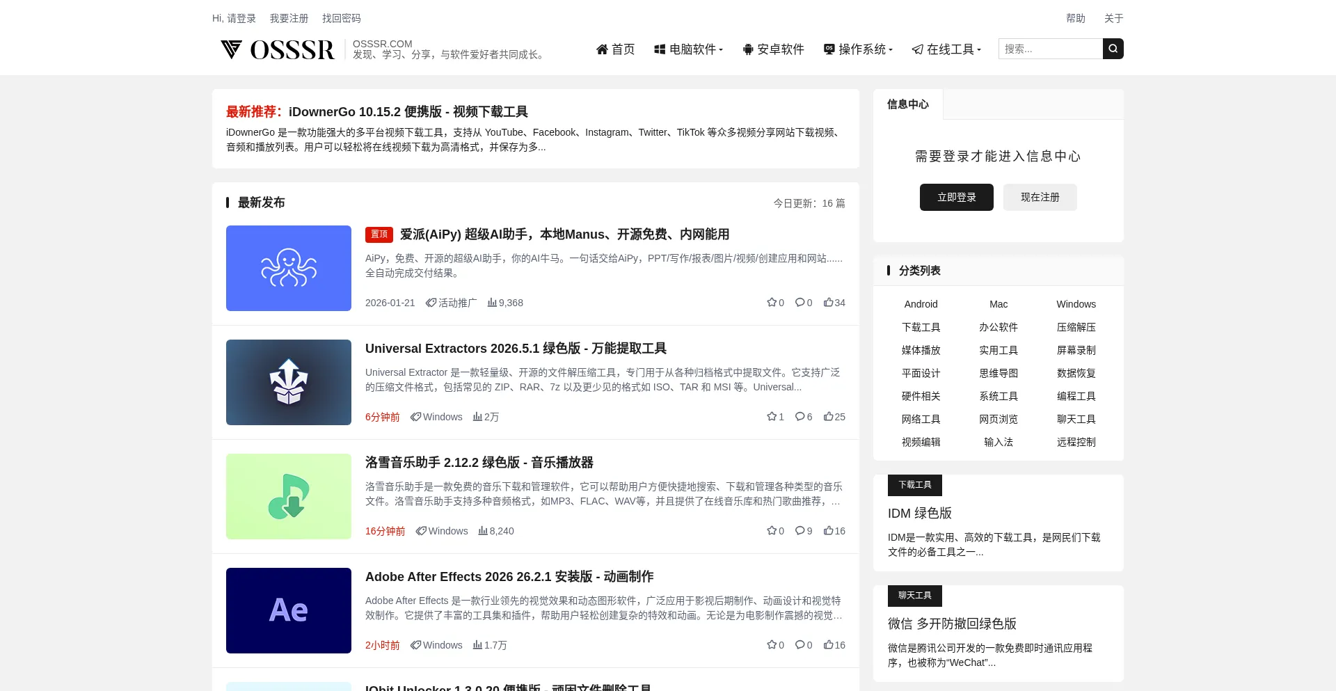The image size is (1336, 691).
Task: Select 思维导图 category
Action: click(999, 373)
